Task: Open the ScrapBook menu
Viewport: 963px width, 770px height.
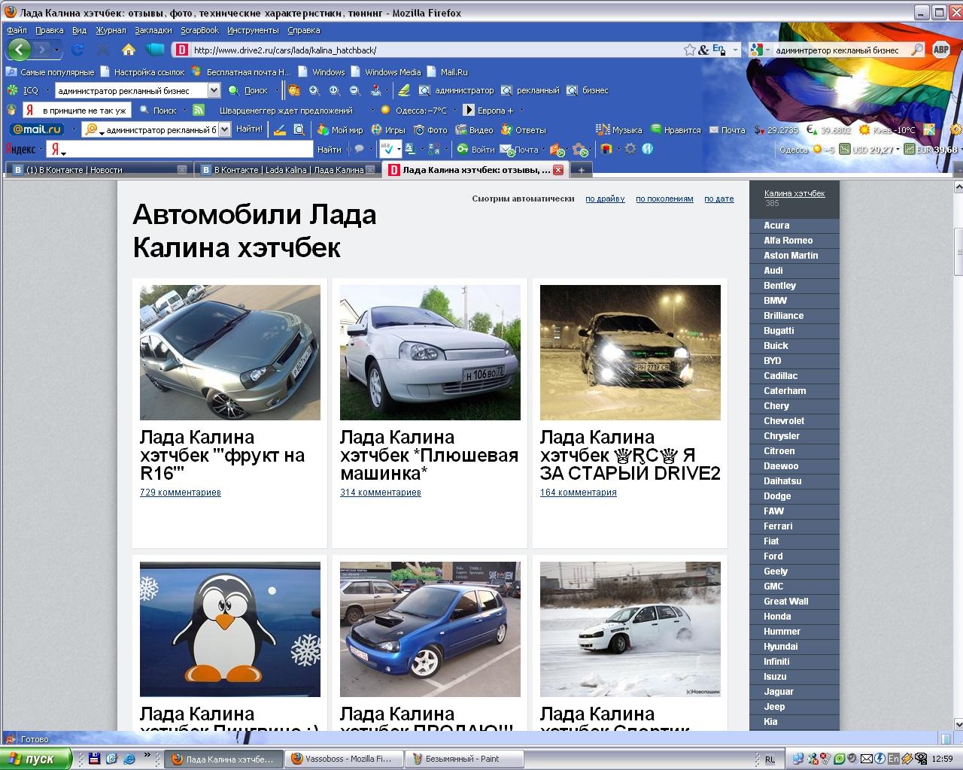Action: coord(199,30)
